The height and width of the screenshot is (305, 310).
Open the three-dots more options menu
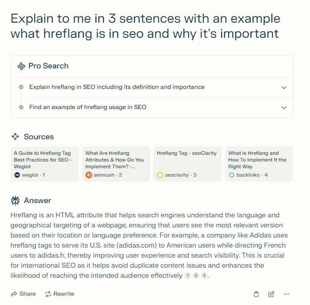pos(286,294)
